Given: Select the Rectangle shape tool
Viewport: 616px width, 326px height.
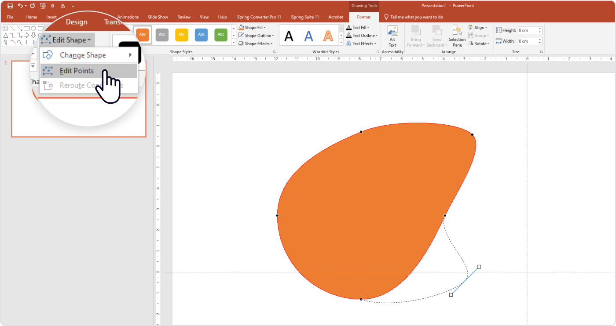Looking at the screenshot, I should tap(26, 28).
